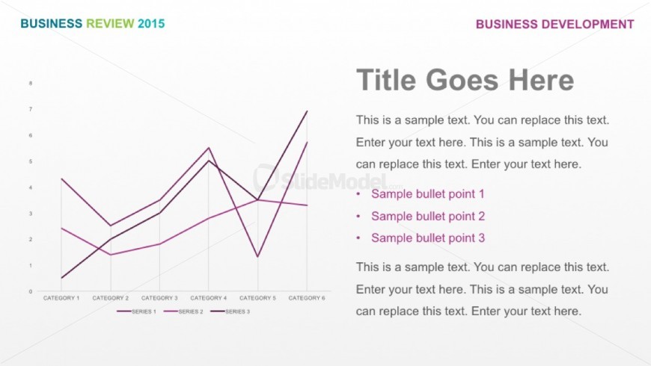Select the Category 6 axis label
The height and width of the screenshot is (366, 651).
[307, 298]
